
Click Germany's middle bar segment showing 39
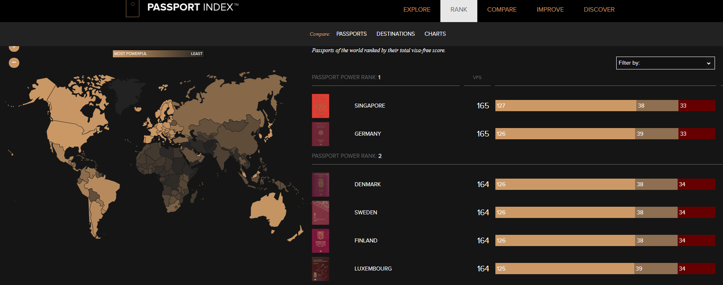pos(657,134)
